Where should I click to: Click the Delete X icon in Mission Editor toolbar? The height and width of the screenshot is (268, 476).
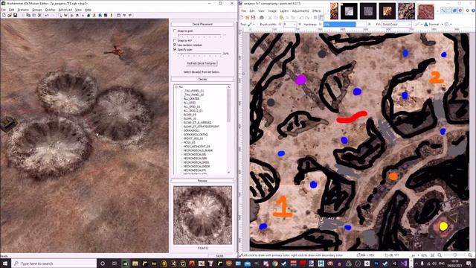[39, 15]
